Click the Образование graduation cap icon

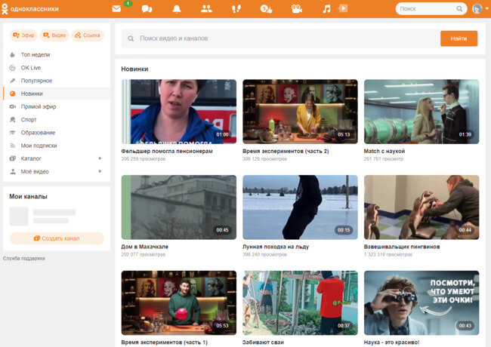(13, 133)
